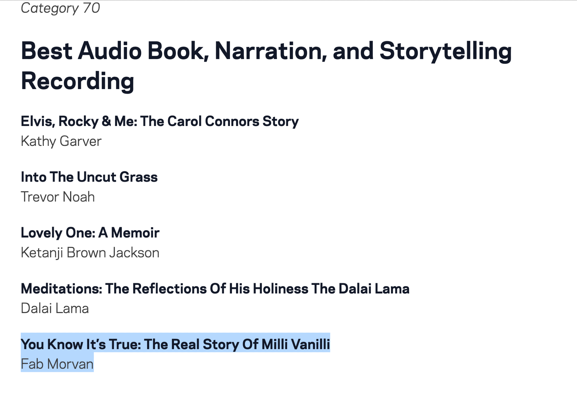Screen dimensions: 577x401
Task: Click the word Recording in heading
Action: [78, 81]
